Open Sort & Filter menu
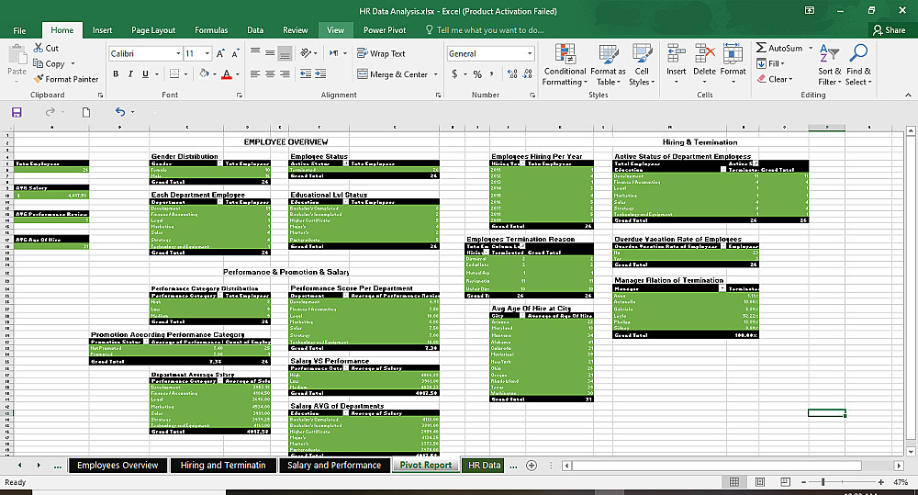The width and height of the screenshot is (918, 495). click(830, 65)
